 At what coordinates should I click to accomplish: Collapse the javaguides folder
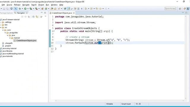[x=5, y=33]
